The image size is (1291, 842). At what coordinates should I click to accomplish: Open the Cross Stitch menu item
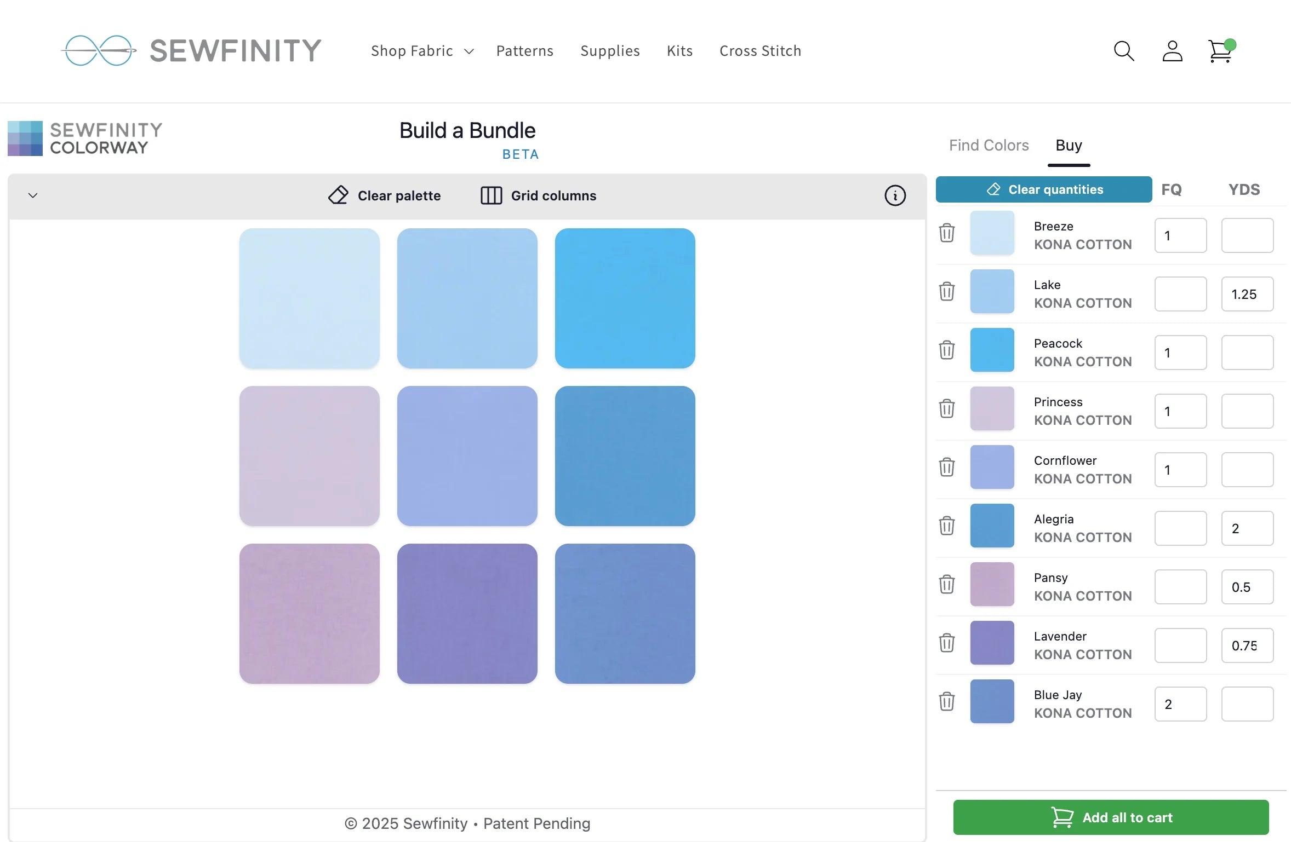point(760,51)
